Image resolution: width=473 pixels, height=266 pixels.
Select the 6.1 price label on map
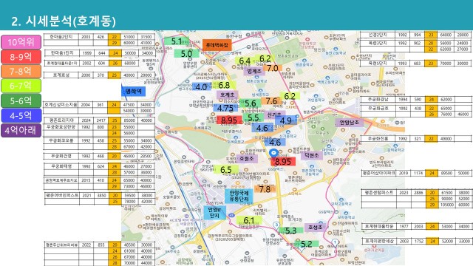click(248, 220)
